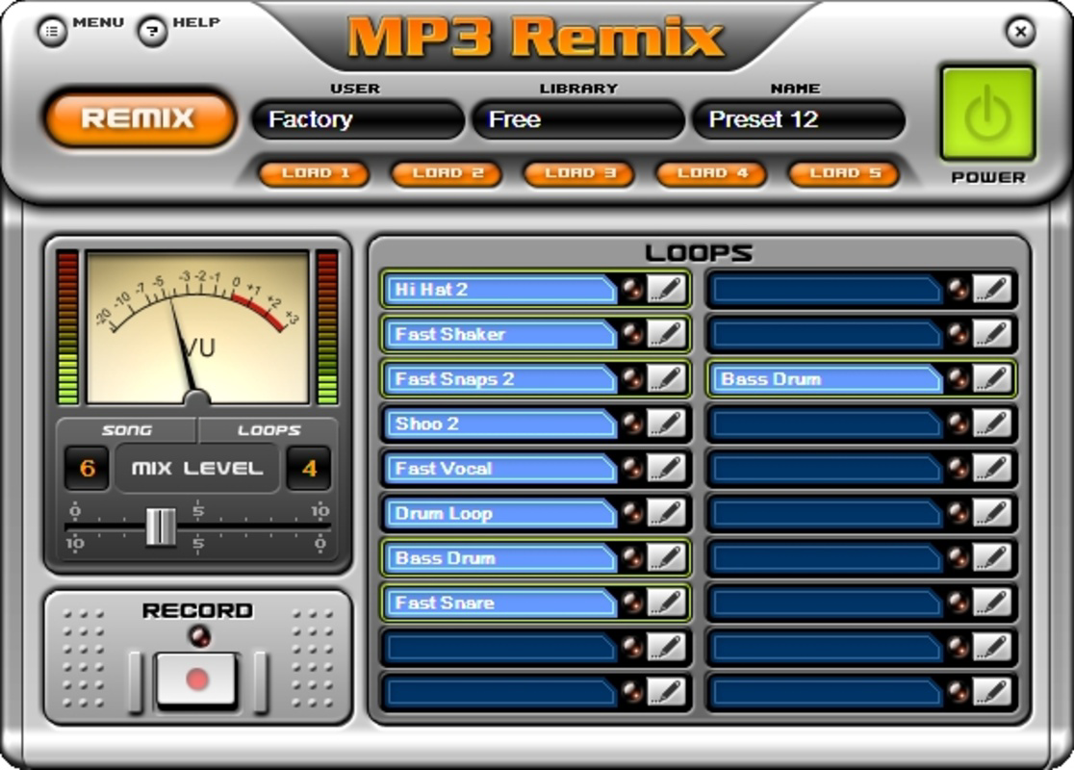The width and height of the screenshot is (1074, 770).
Task: Select the Fast Vocal loop slot
Action: click(500, 468)
